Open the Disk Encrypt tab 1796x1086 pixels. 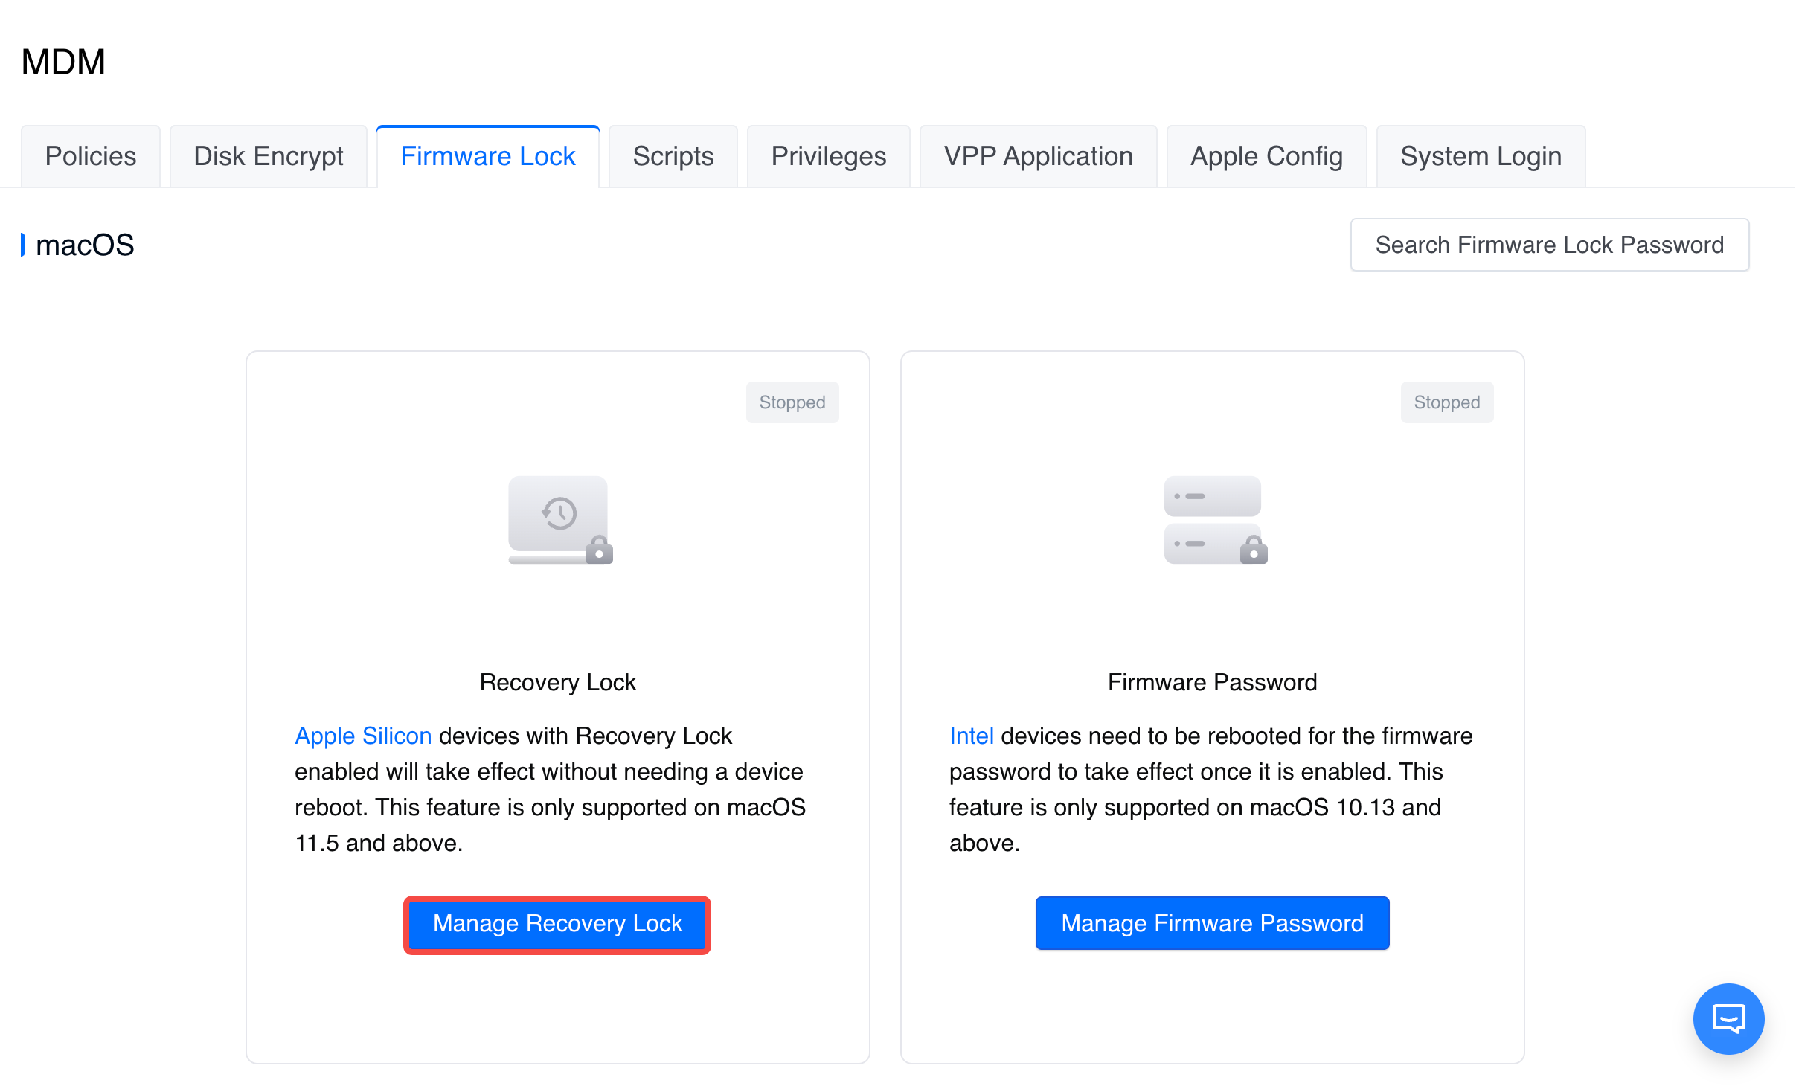tap(268, 156)
